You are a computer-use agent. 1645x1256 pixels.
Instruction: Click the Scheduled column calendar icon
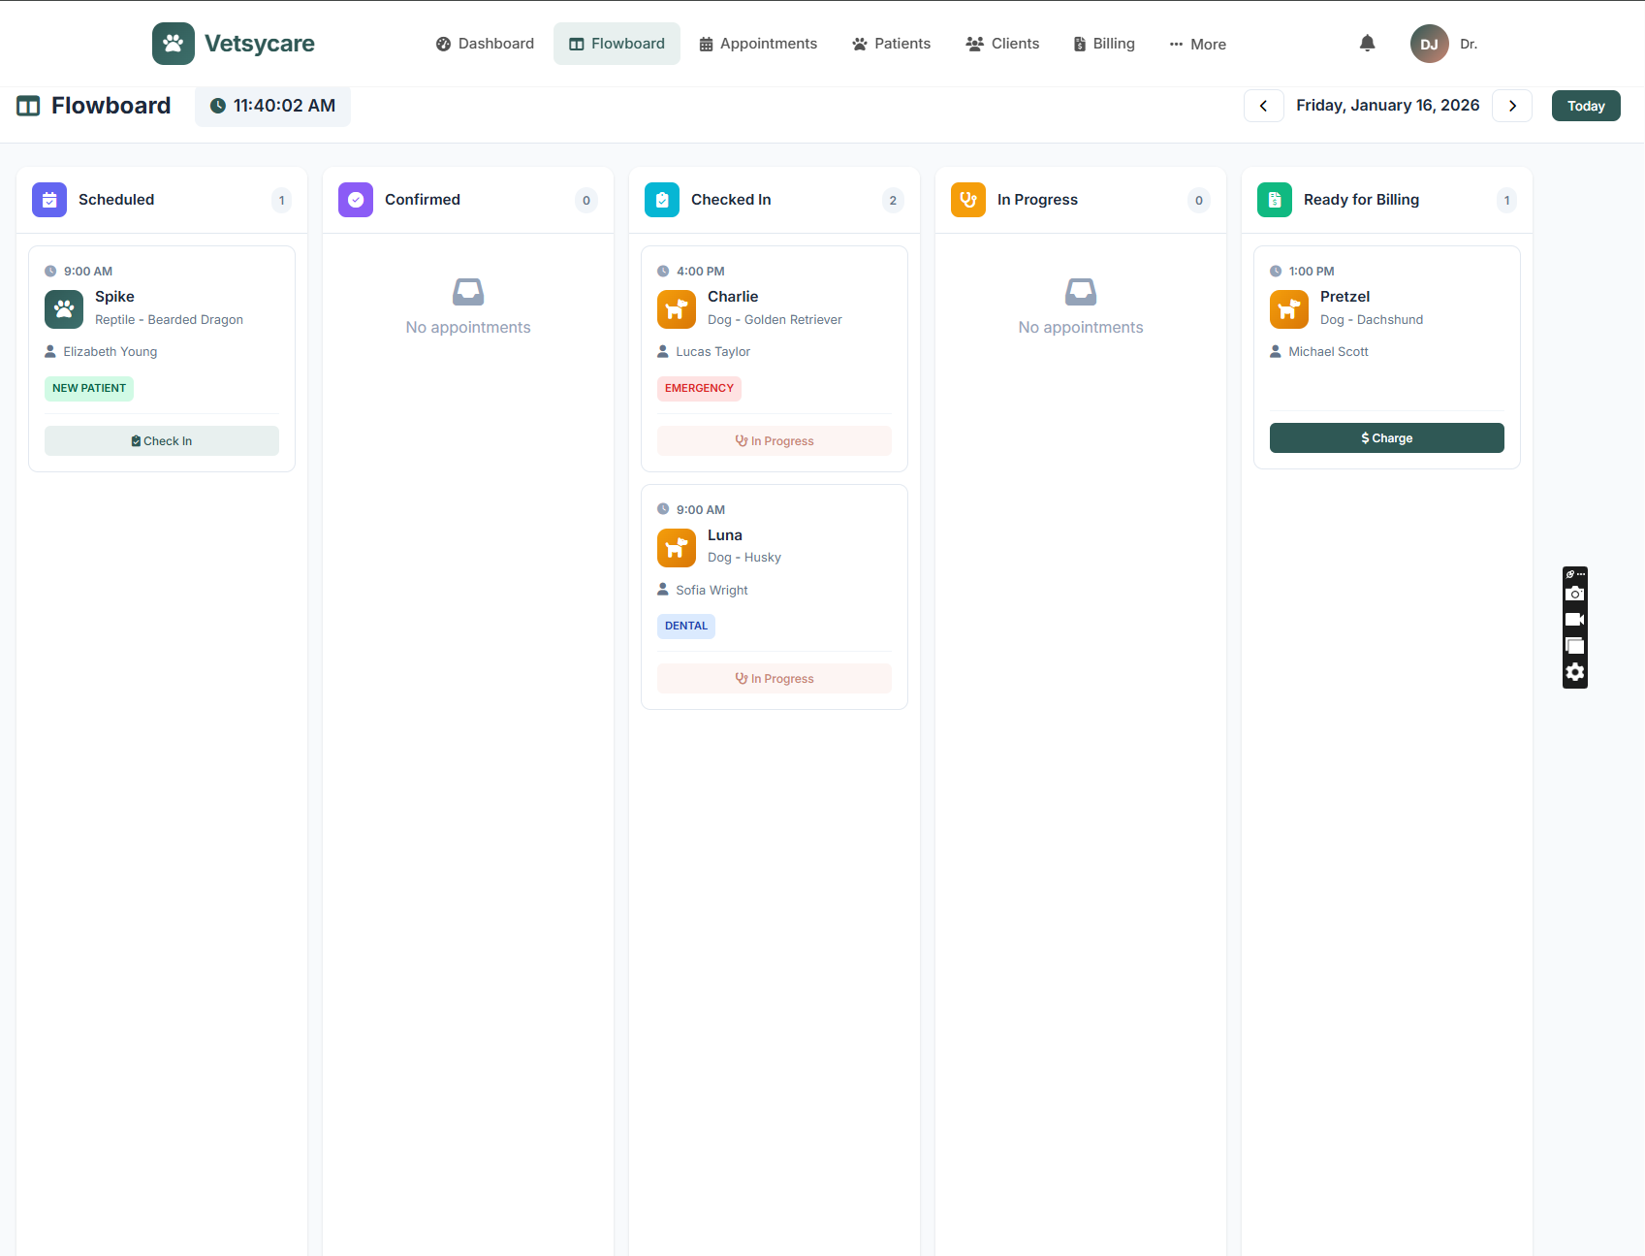(49, 200)
